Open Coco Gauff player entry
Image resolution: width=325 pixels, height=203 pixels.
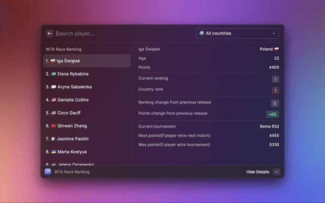pos(87,113)
